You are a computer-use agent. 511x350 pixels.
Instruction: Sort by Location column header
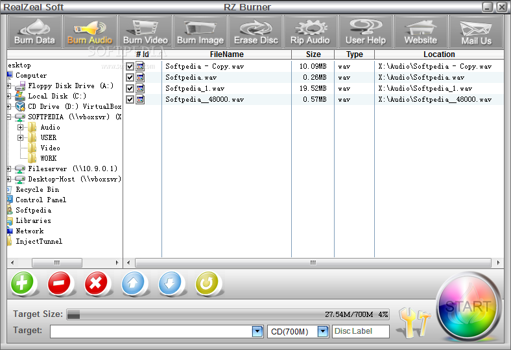(x=439, y=54)
